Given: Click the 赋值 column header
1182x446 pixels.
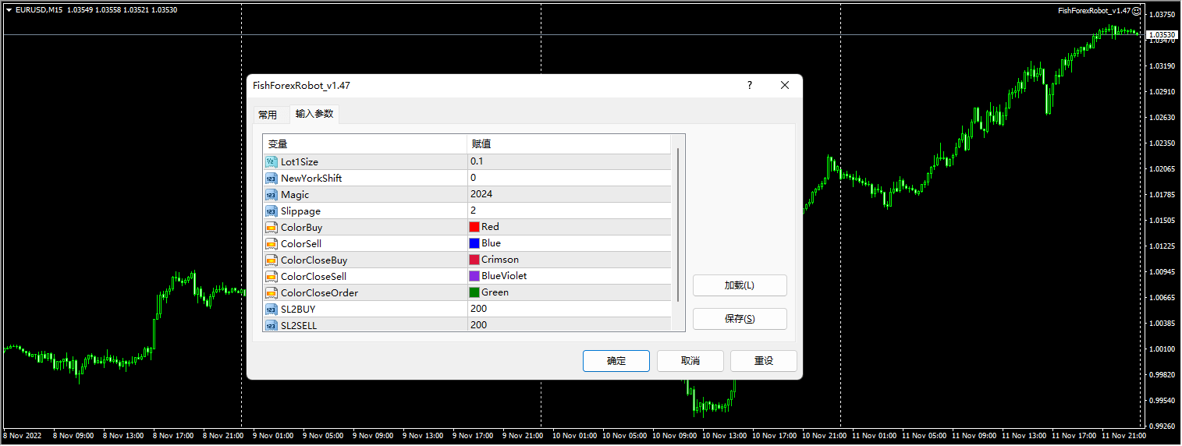Looking at the screenshot, I should coord(569,144).
